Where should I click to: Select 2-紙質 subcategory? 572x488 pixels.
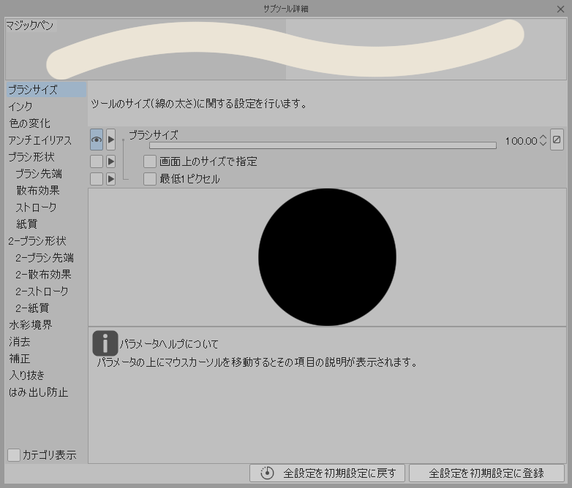[46, 308]
